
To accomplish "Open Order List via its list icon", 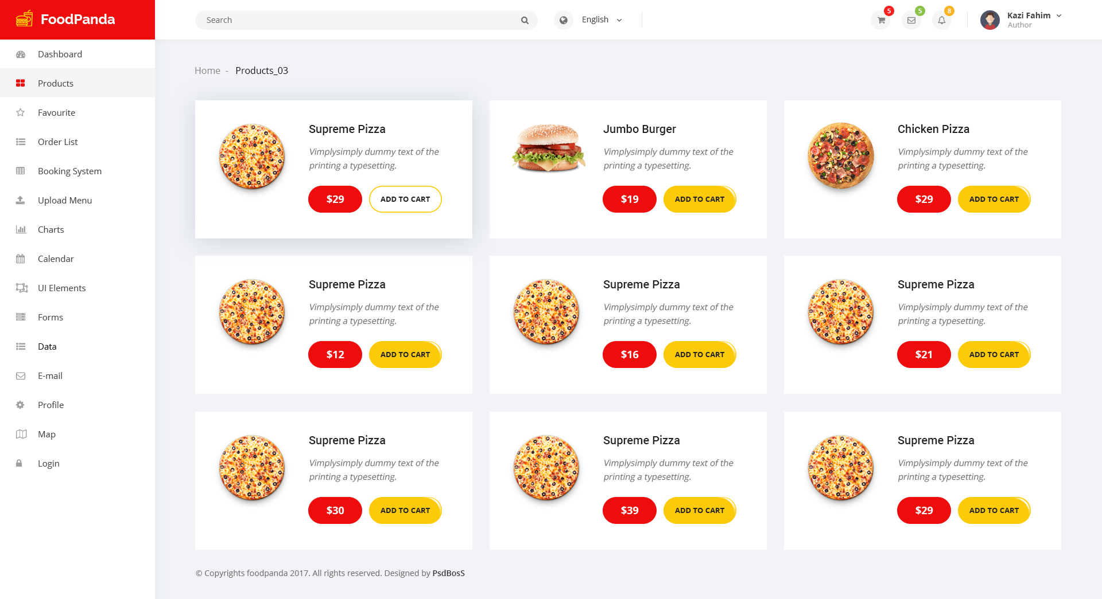I will pyautogui.click(x=21, y=142).
